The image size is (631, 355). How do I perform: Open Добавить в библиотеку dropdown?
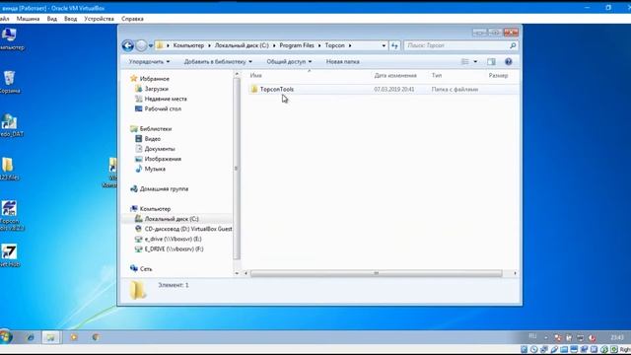tap(218, 61)
